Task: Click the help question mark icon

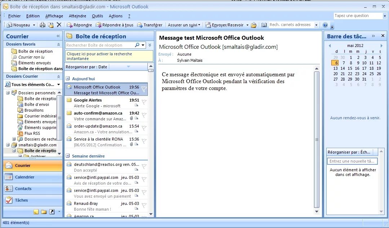Action: 325,25
